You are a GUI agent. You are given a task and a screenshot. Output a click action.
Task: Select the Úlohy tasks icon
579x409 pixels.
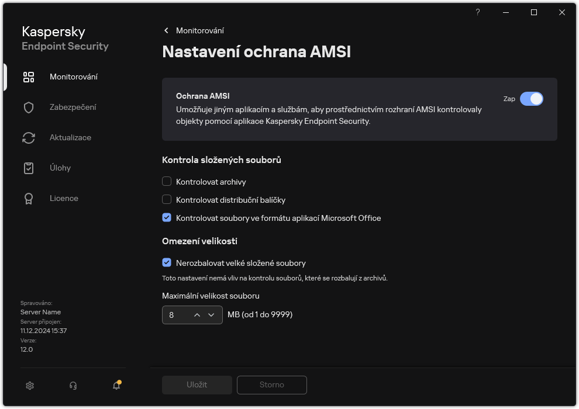[28, 168]
